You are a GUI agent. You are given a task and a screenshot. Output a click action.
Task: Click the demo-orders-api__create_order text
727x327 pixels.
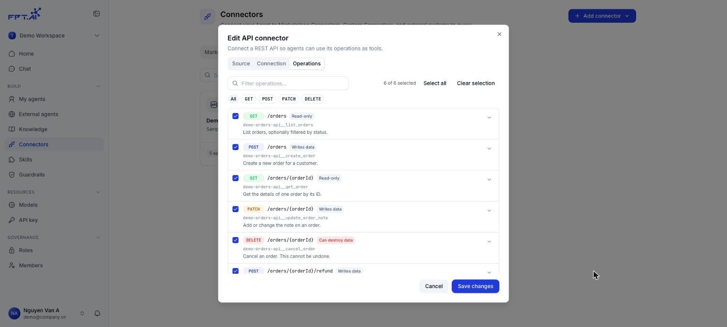[279, 156]
